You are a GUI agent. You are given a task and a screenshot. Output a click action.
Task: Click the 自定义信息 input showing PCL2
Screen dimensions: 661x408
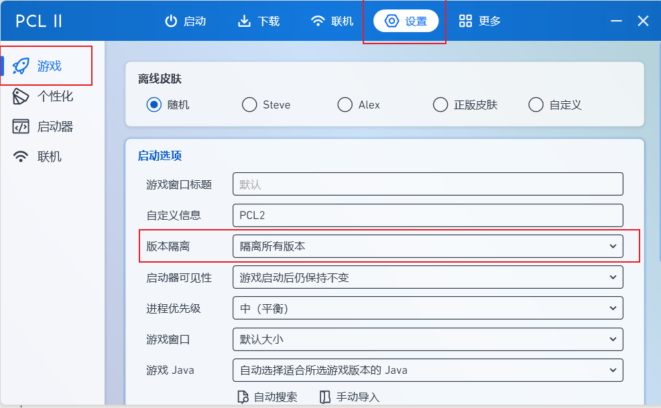click(x=428, y=215)
